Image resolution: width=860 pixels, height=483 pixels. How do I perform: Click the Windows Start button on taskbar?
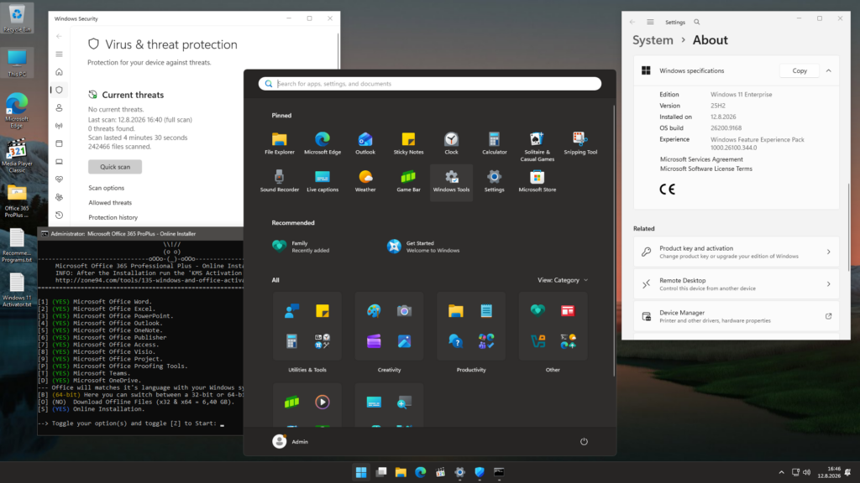361,472
